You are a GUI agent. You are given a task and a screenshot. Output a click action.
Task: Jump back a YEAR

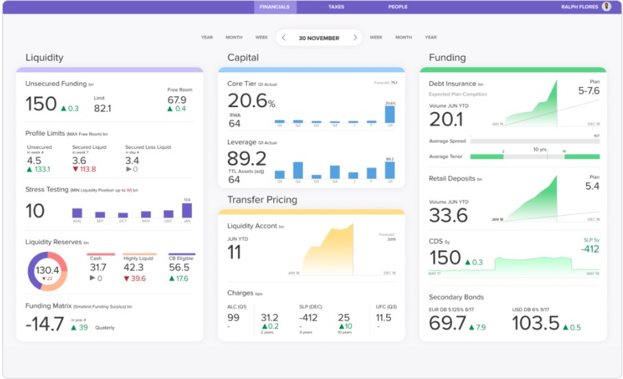point(207,37)
